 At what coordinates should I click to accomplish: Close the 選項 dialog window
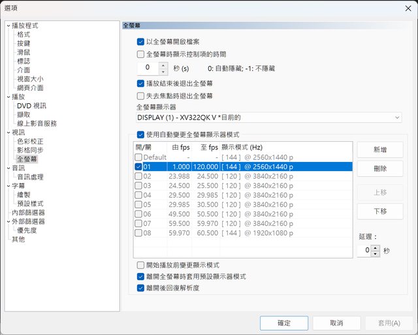[405, 8]
